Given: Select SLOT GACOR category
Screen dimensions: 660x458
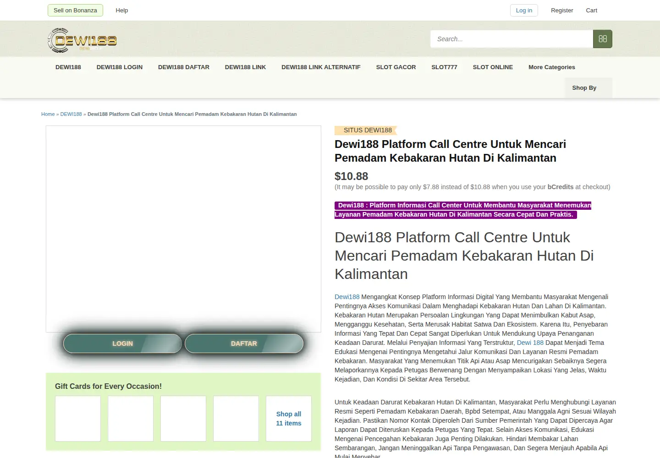Looking at the screenshot, I should click(396, 67).
